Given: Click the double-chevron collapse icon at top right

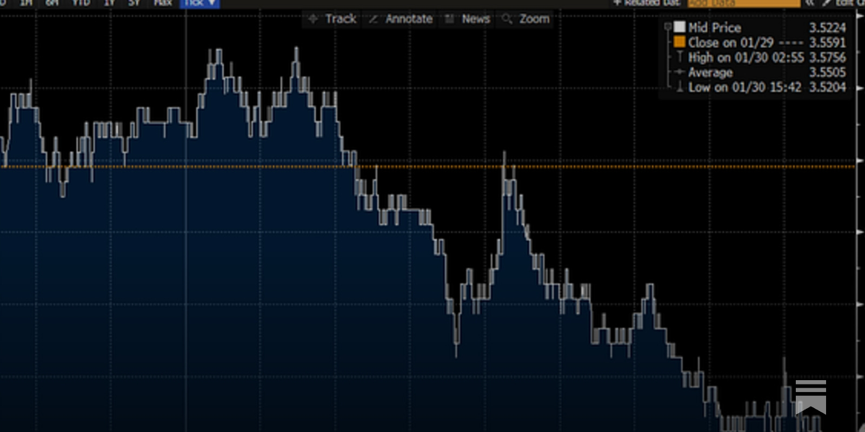Looking at the screenshot, I should pyautogui.click(x=809, y=3).
